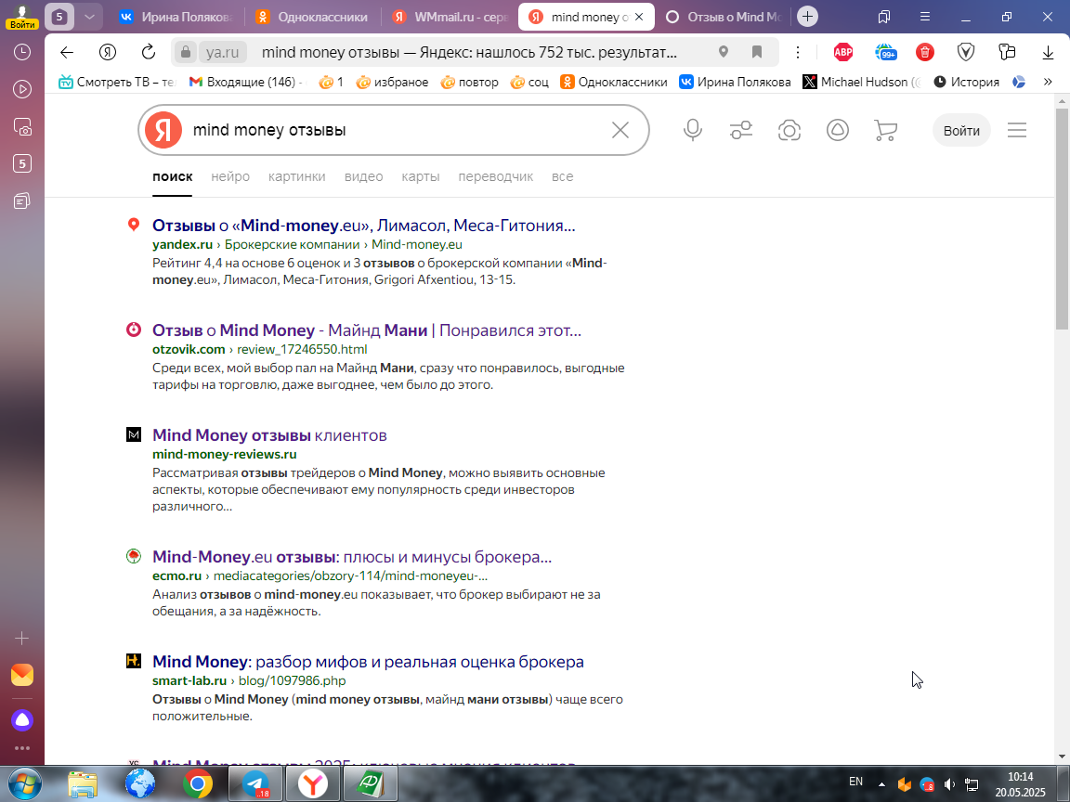
Task: Click the Войти profile badge top-left
Action: 22,17
